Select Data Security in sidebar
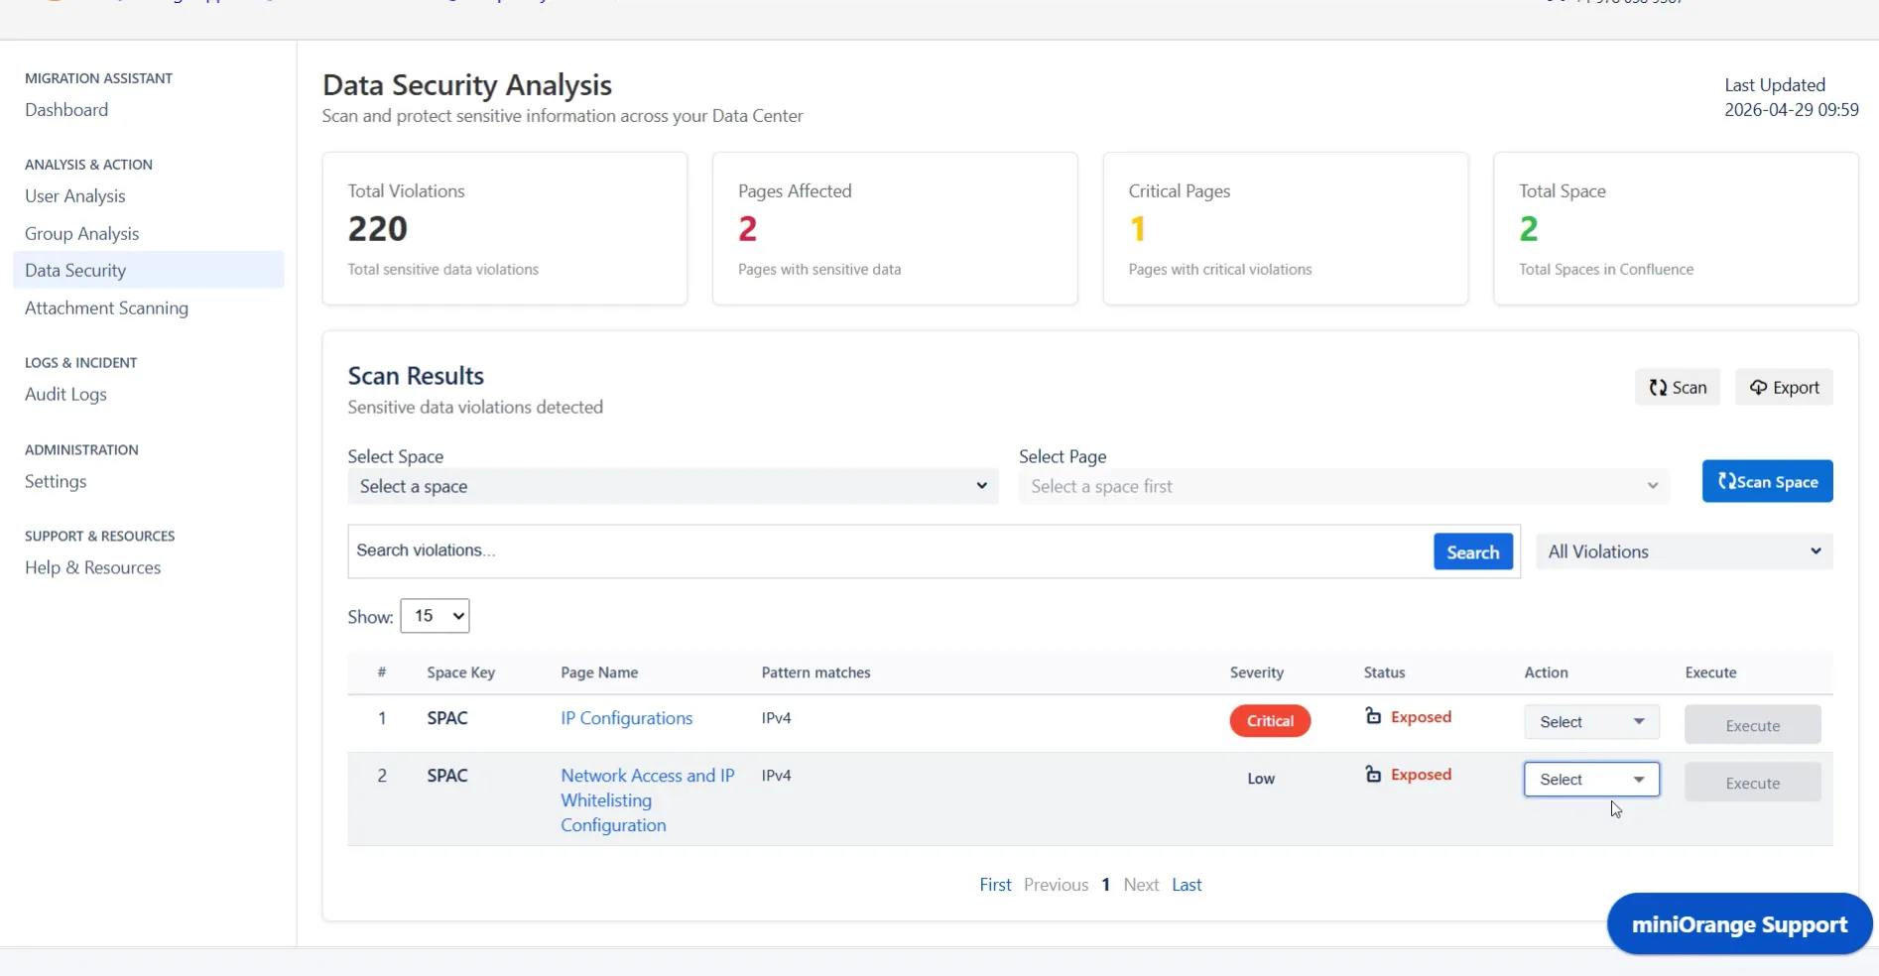1879x976 pixels. (x=149, y=270)
